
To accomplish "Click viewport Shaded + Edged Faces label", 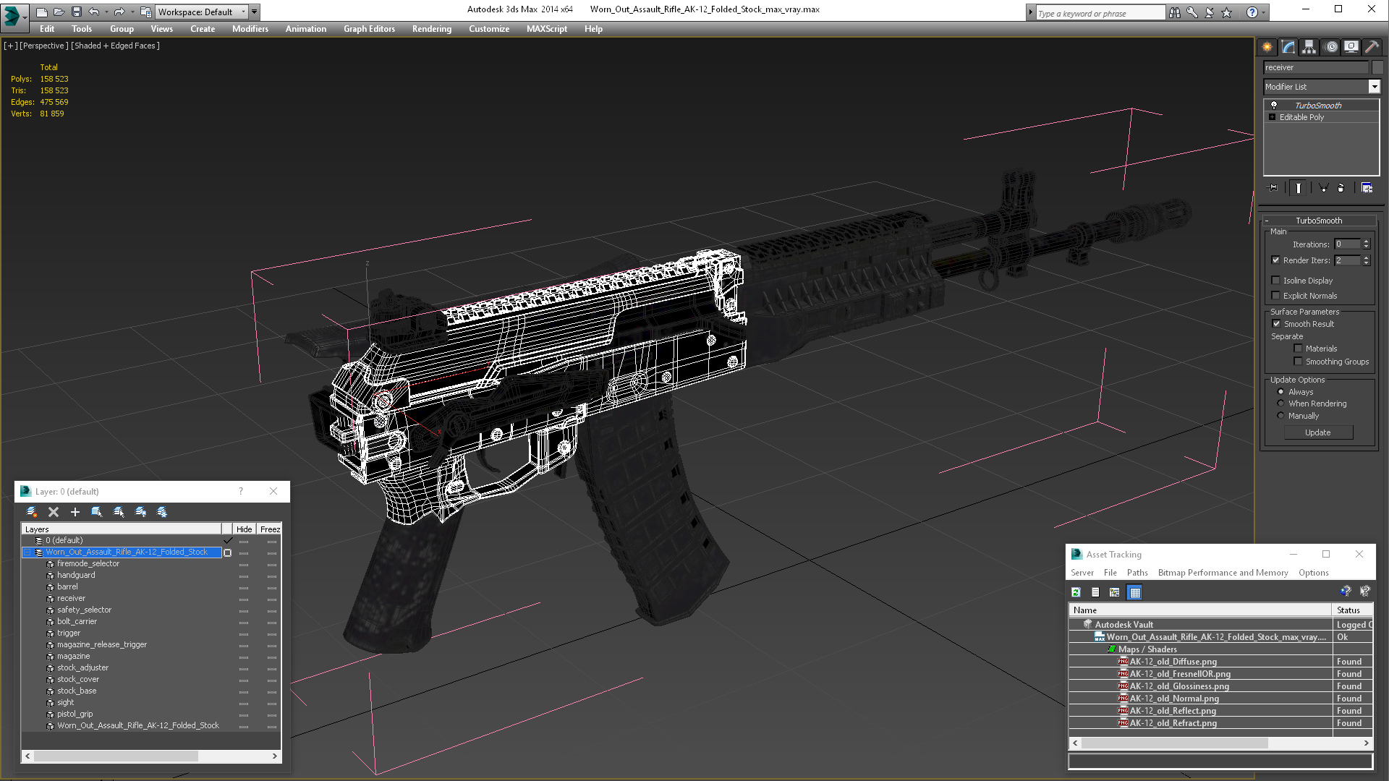I will tap(115, 46).
